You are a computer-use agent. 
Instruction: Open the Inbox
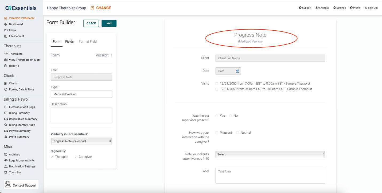[12, 30]
